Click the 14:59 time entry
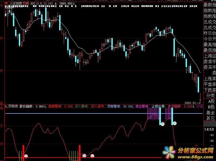The height and width of the screenshot is (161, 216). [210, 130]
